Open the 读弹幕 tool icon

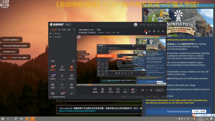(53, 86)
